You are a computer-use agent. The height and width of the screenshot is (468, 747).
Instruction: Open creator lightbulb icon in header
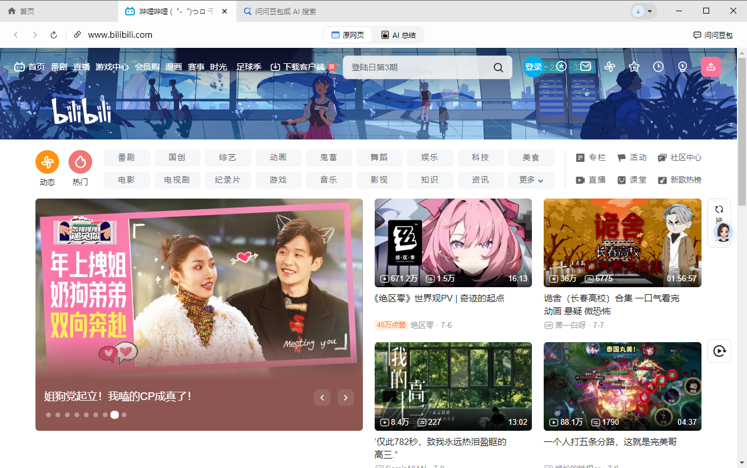pyautogui.click(x=683, y=67)
